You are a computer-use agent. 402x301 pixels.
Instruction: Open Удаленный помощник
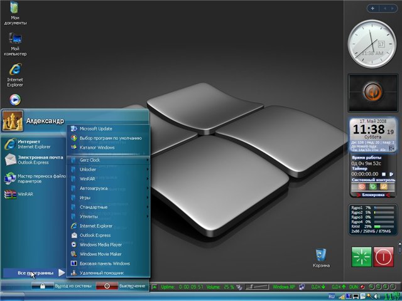pos(108,273)
